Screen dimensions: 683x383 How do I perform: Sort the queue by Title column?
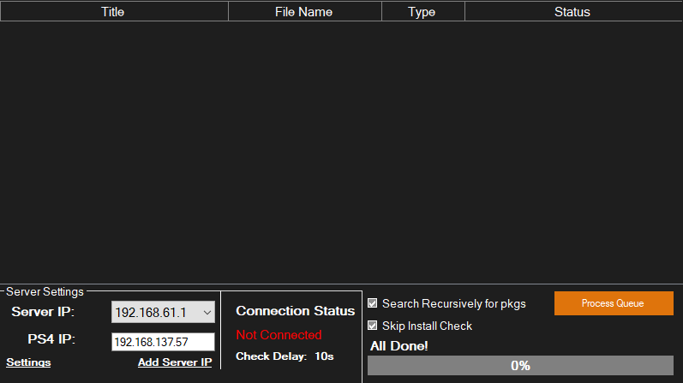coord(113,12)
